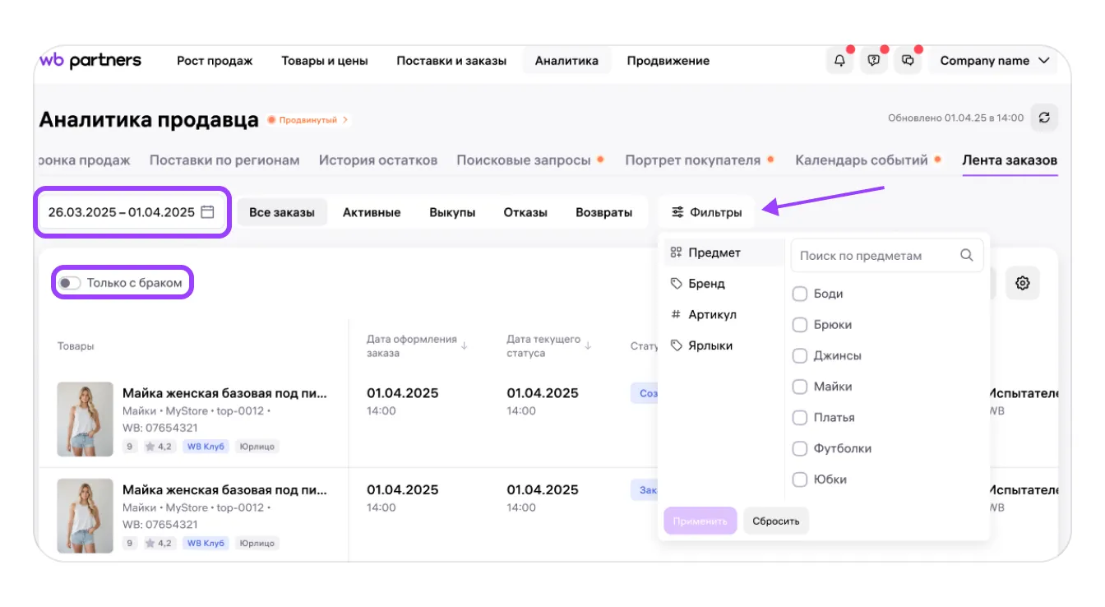Click the refresh data icon

tap(1044, 118)
